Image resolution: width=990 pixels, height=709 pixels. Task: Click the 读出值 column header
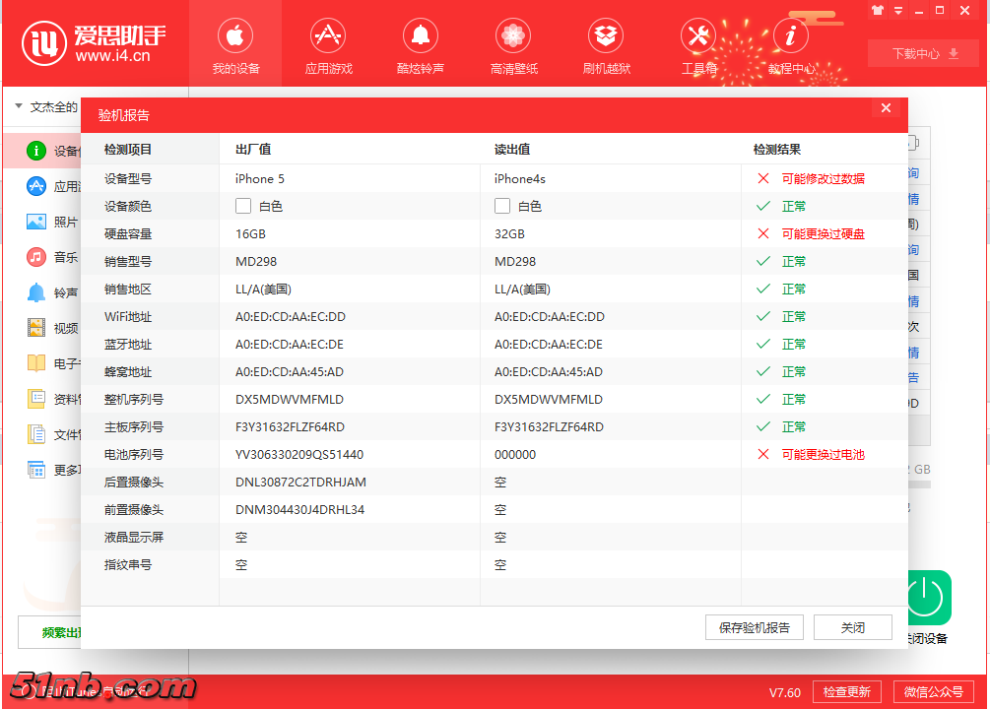pos(512,150)
